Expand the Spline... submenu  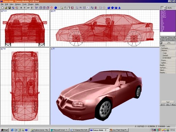[168, 63]
